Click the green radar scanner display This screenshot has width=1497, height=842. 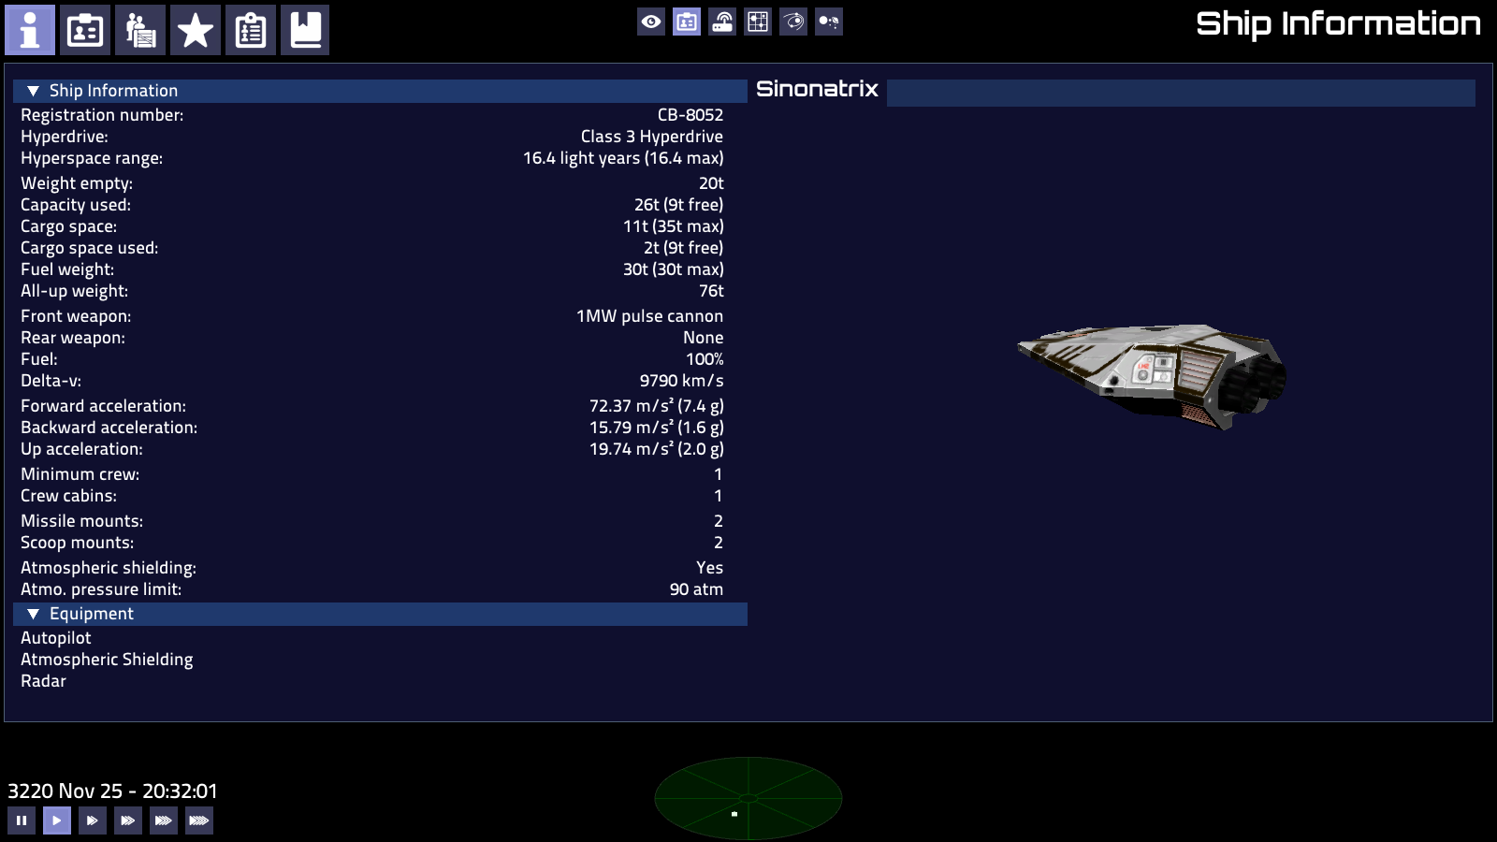click(748, 798)
